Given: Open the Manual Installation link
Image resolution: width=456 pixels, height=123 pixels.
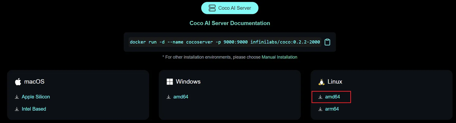Looking at the screenshot, I should tap(279, 57).
